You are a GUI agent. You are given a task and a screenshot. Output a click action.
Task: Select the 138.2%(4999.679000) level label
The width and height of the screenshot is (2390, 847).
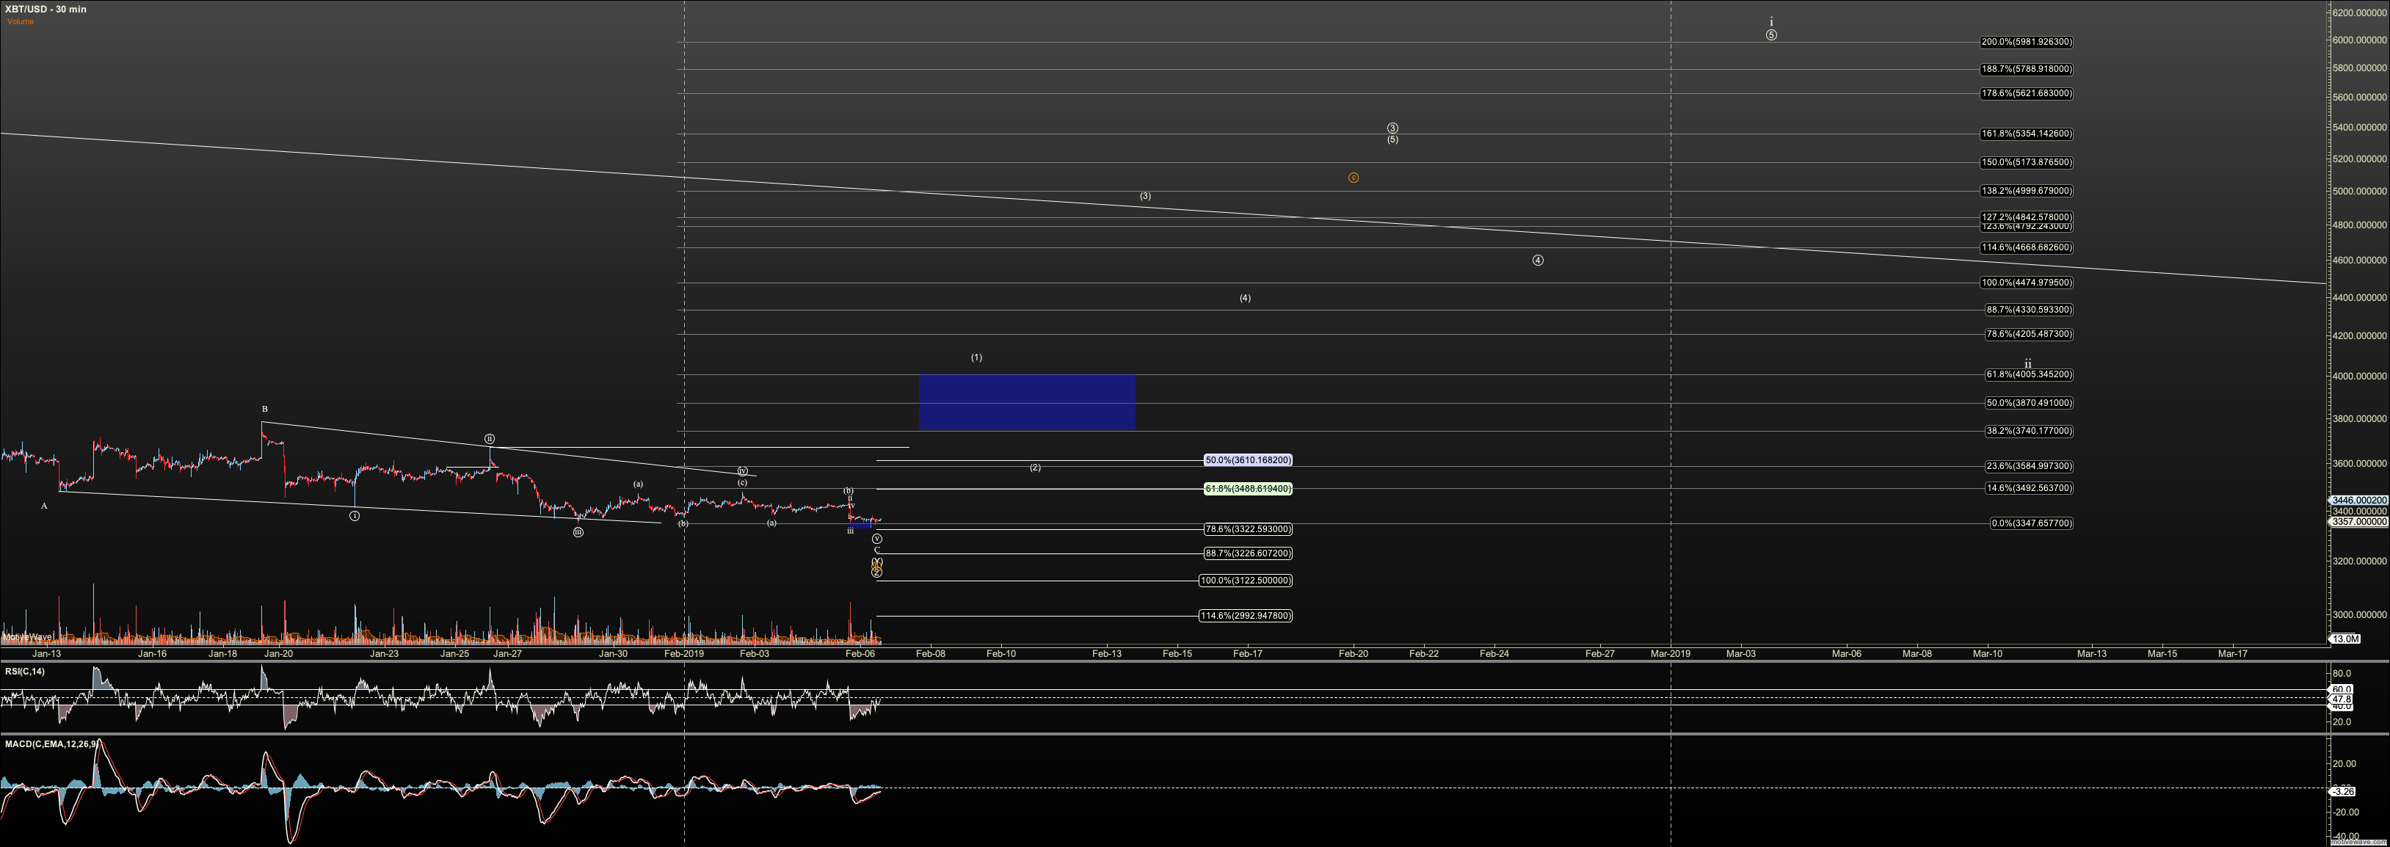click(x=2027, y=191)
